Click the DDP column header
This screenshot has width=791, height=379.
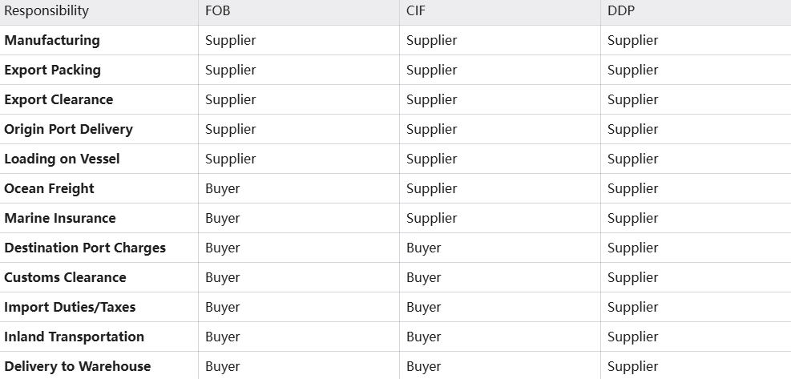coord(620,11)
